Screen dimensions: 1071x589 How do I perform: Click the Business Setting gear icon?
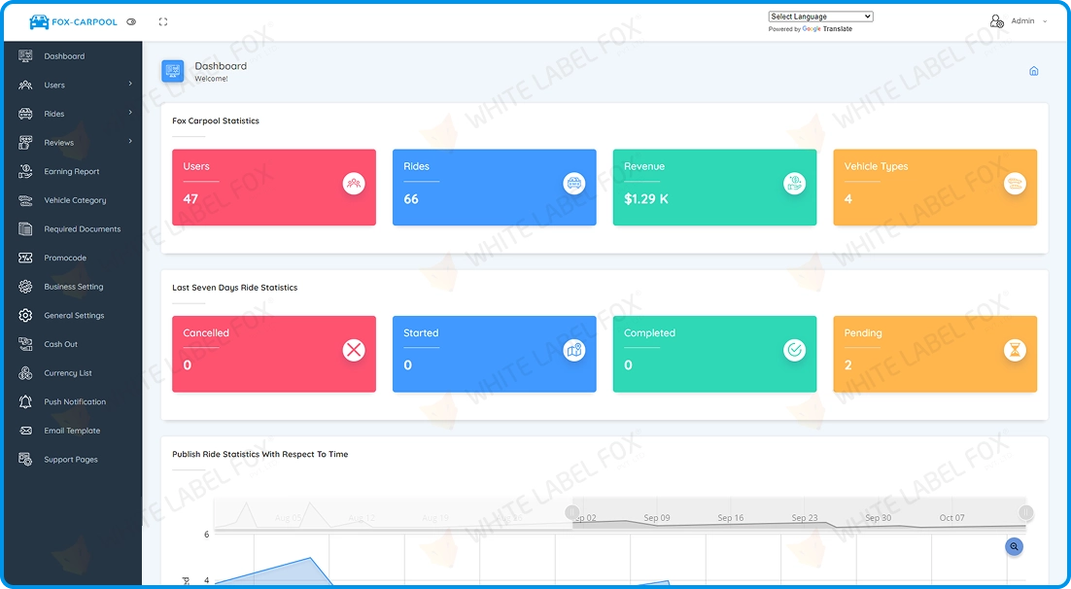[25, 287]
